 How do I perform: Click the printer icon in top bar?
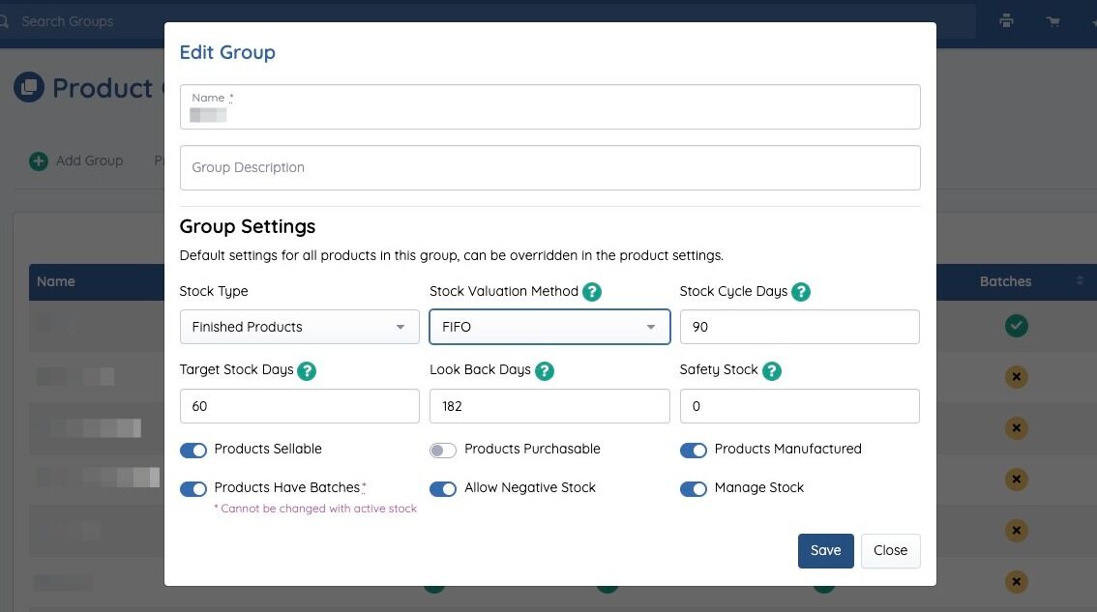pyautogui.click(x=1007, y=20)
